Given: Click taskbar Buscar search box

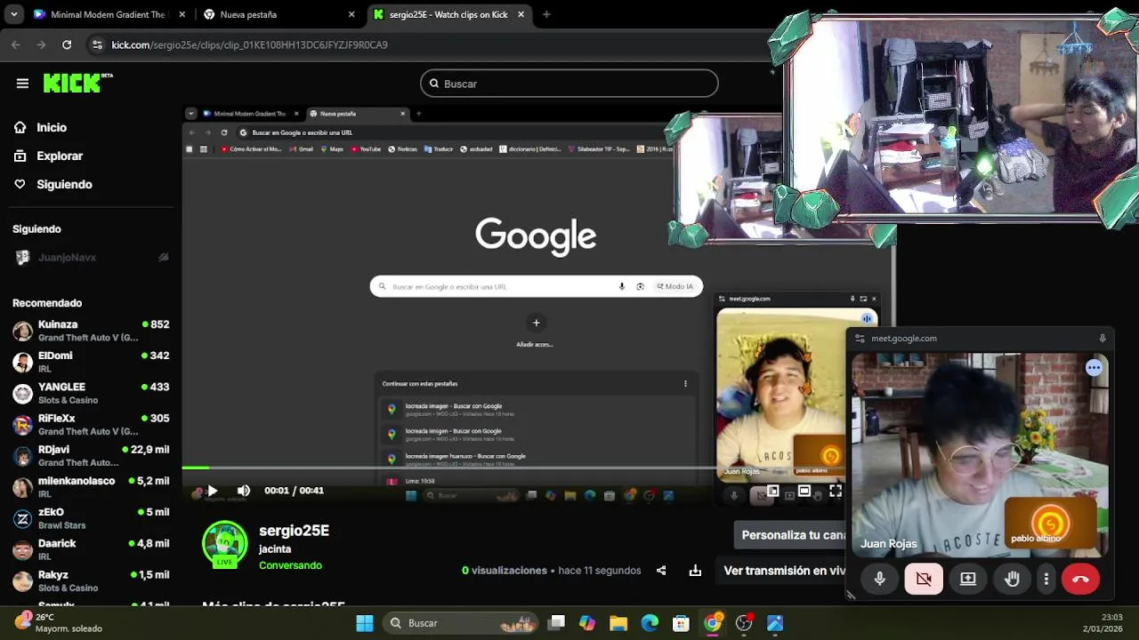Looking at the screenshot, I should [461, 623].
